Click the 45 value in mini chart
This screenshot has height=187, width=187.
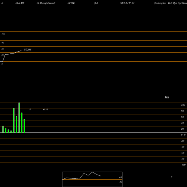point(120,177)
